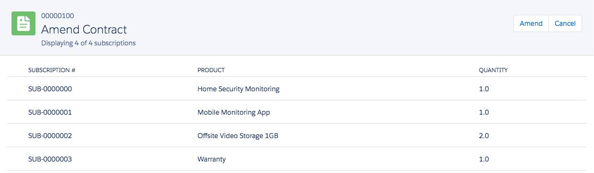
Task: Click quantity 1.0 for Home Security Monitoring
Action: click(484, 89)
